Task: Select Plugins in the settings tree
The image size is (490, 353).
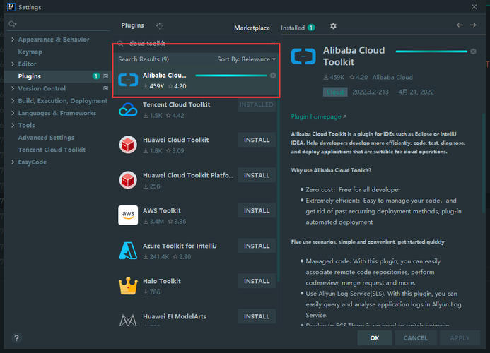Action: point(30,76)
